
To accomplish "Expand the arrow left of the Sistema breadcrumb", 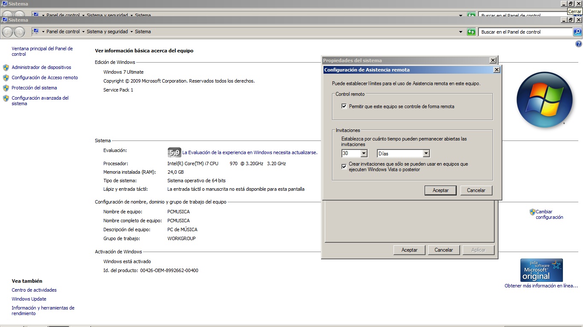I will (131, 32).
